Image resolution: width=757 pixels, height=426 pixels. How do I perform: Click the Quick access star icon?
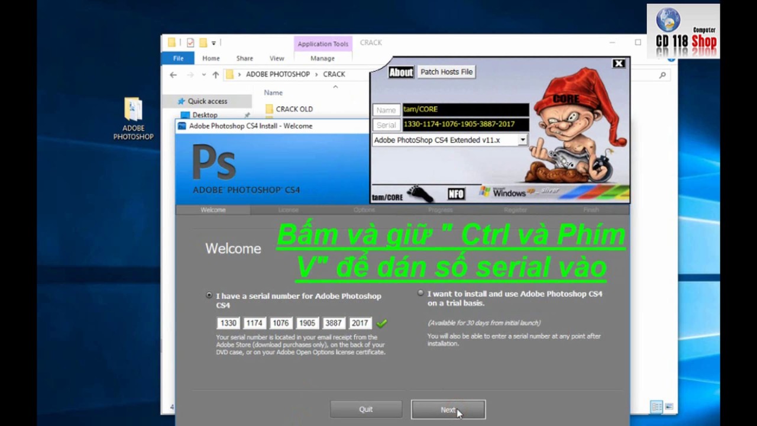[182, 101]
